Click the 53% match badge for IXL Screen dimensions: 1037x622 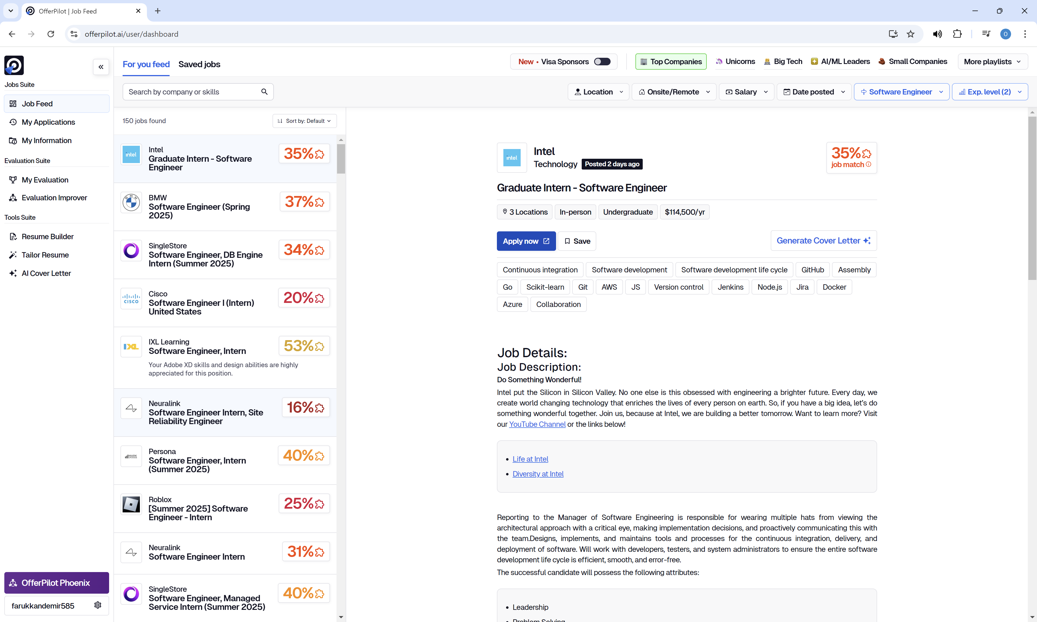[304, 346]
